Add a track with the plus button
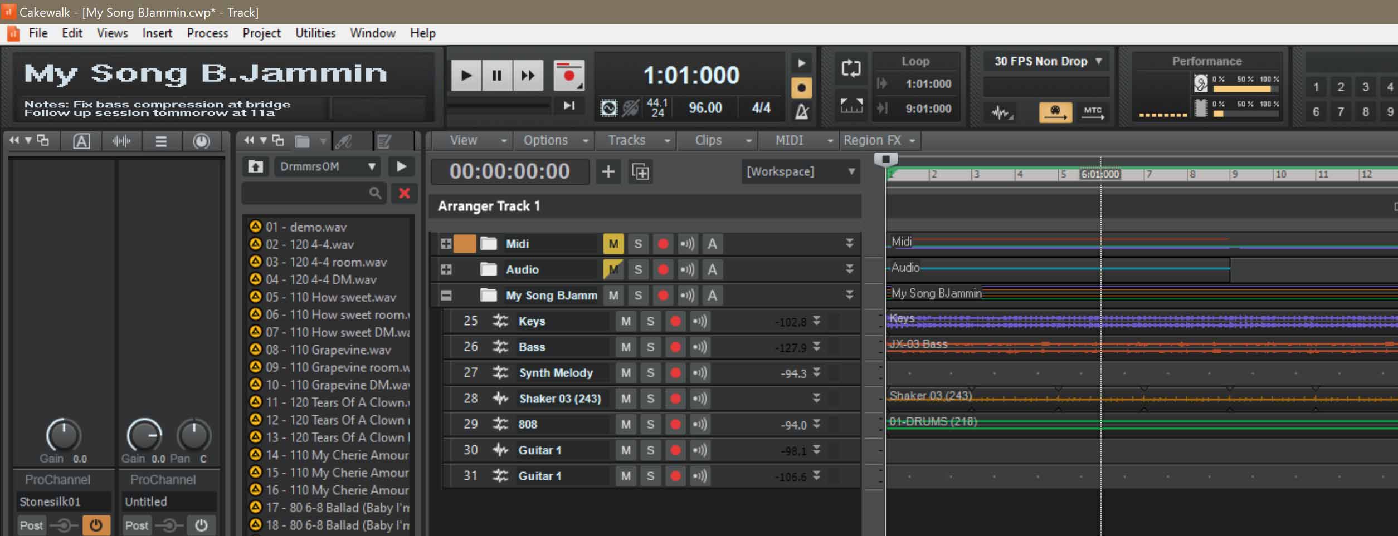Image resolution: width=1398 pixels, height=536 pixels. 608,171
